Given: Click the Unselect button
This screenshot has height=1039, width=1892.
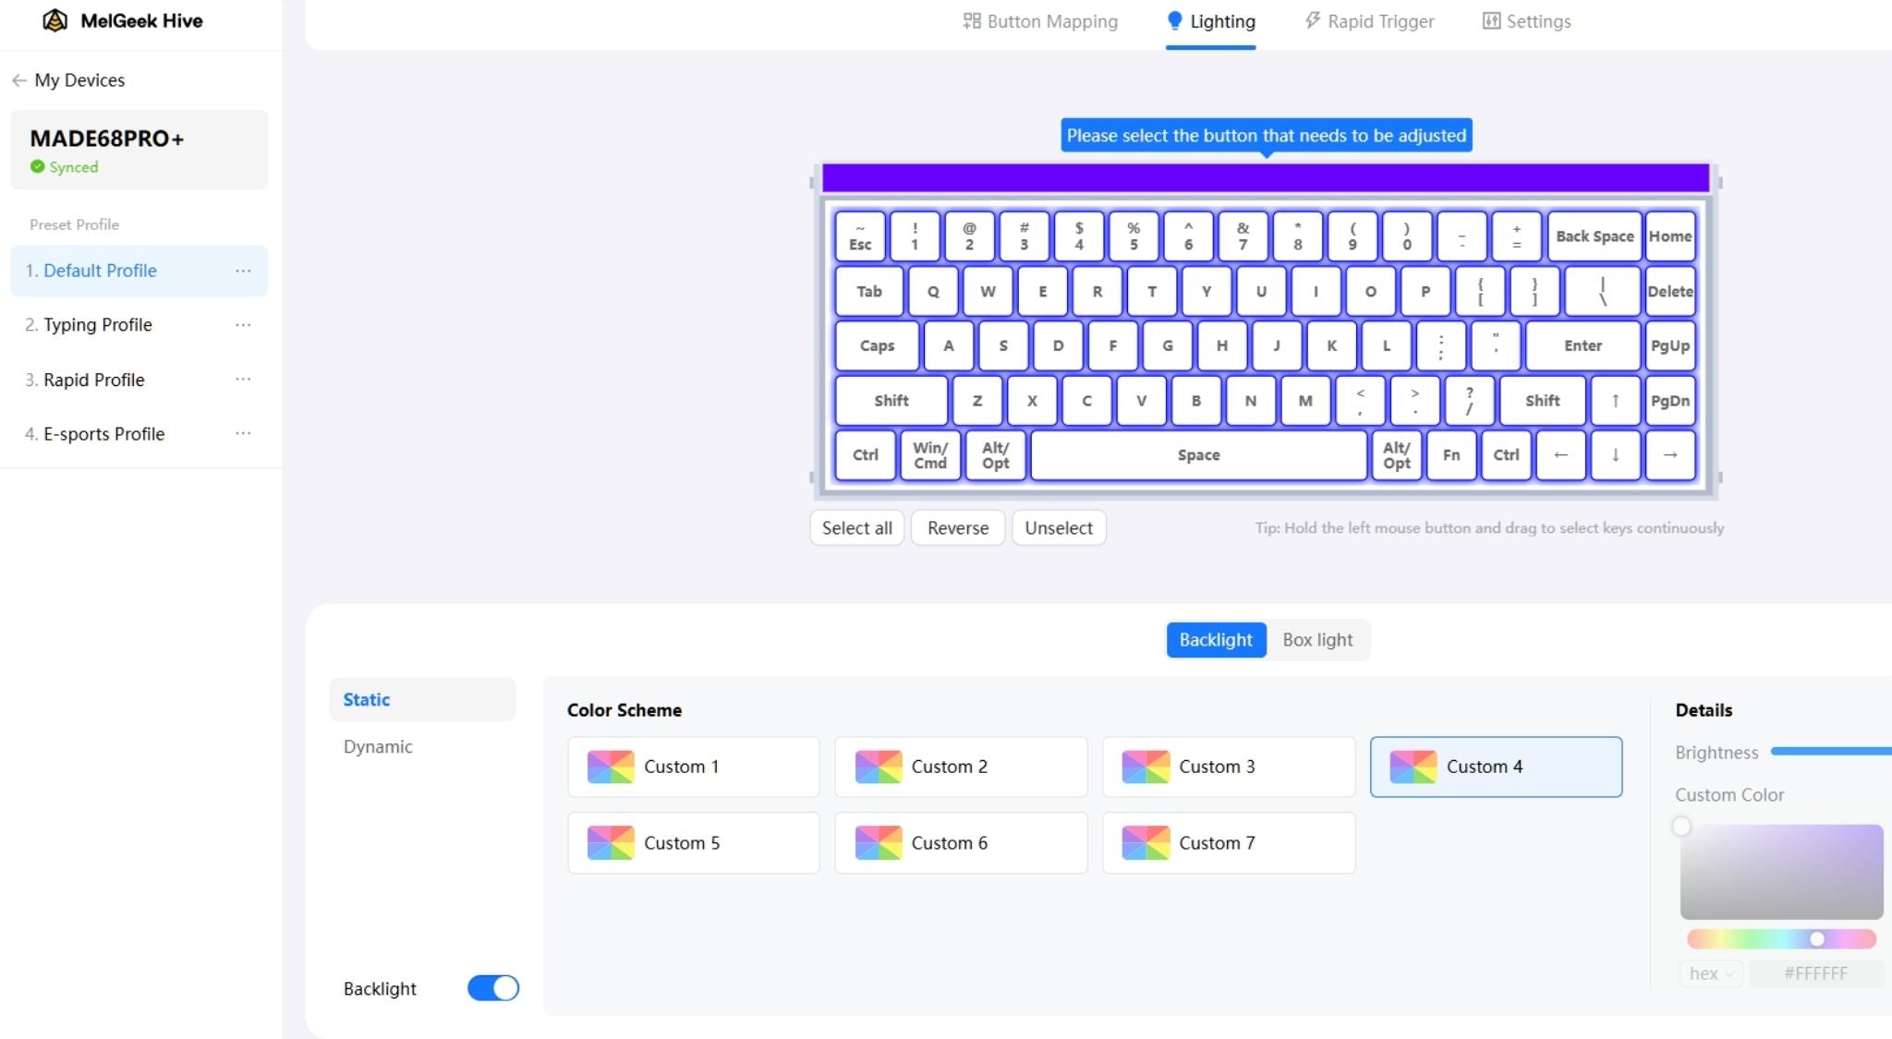Looking at the screenshot, I should click(x=1059, y=528).
